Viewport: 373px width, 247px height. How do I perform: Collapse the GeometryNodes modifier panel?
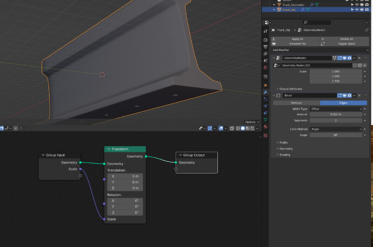tap(274, 58)
